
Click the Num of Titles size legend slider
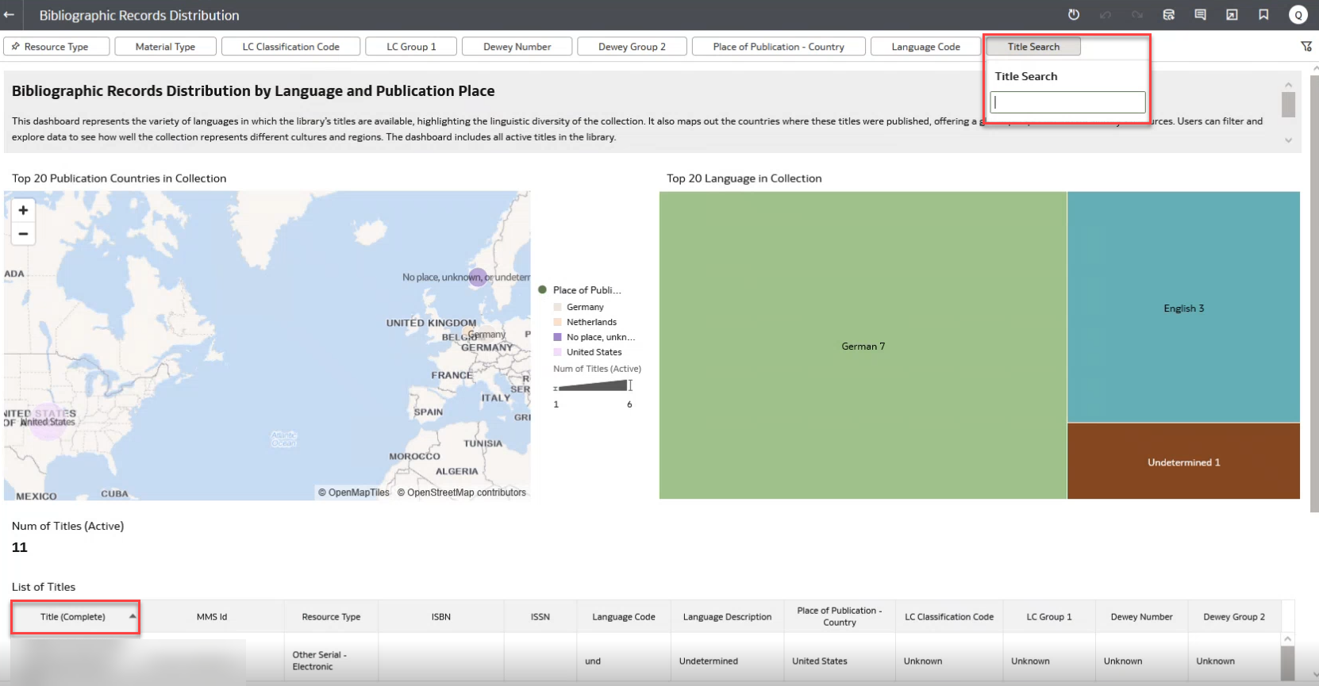coord(592,386)
